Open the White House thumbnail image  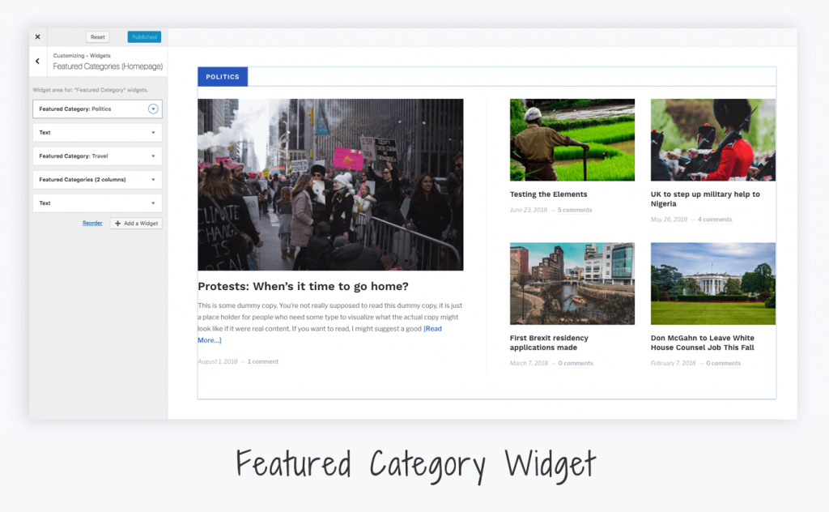pyautogui.click(x=713, y=284)
